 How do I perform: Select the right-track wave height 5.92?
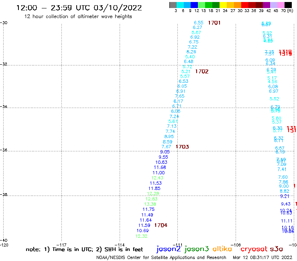267,33
